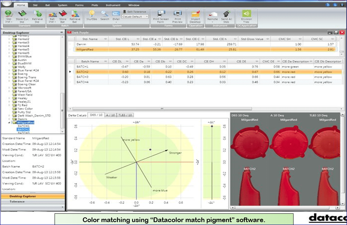This screenshot has height=225, width=347.
Task: Click the lightness marker in ΔL* bar
Action: coord(212,126)
